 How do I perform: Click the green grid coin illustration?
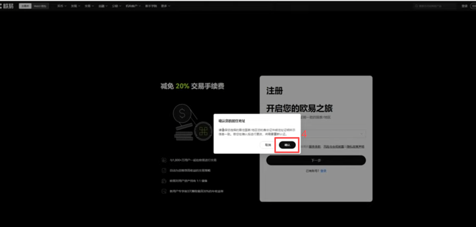pos(203,131)
